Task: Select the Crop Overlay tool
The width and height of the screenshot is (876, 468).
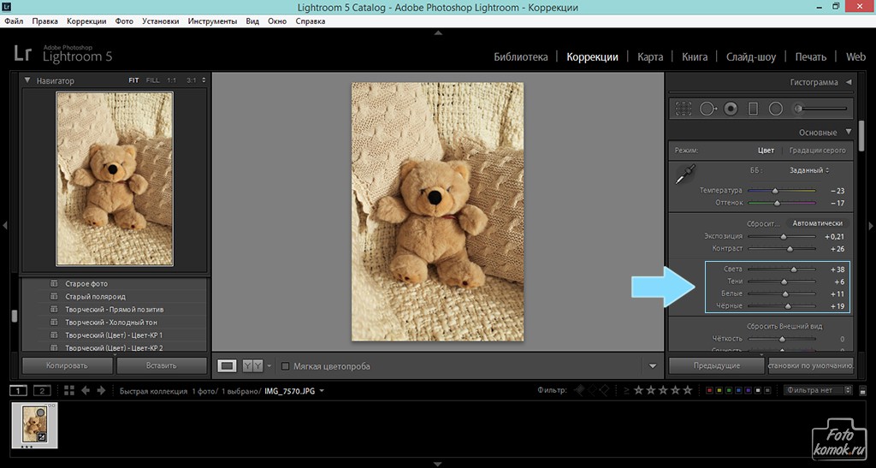Action: [x=684, y=109]
